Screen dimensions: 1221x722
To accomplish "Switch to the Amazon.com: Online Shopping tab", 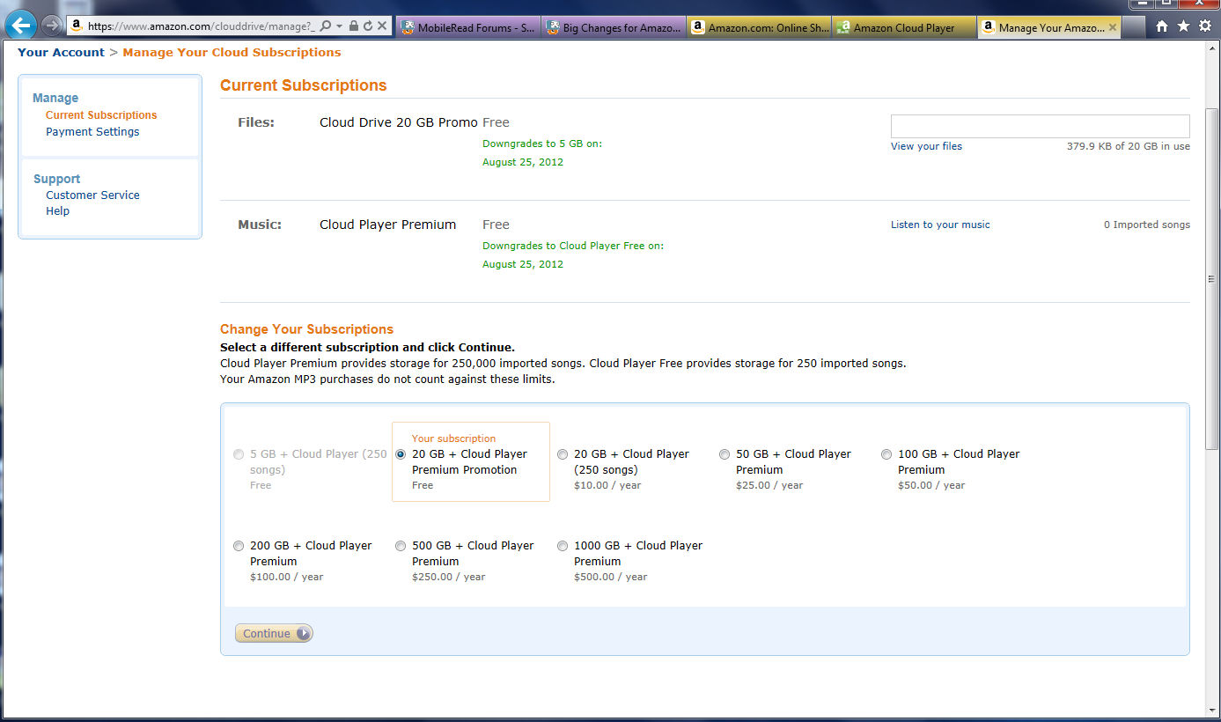I will coord(760,27).
